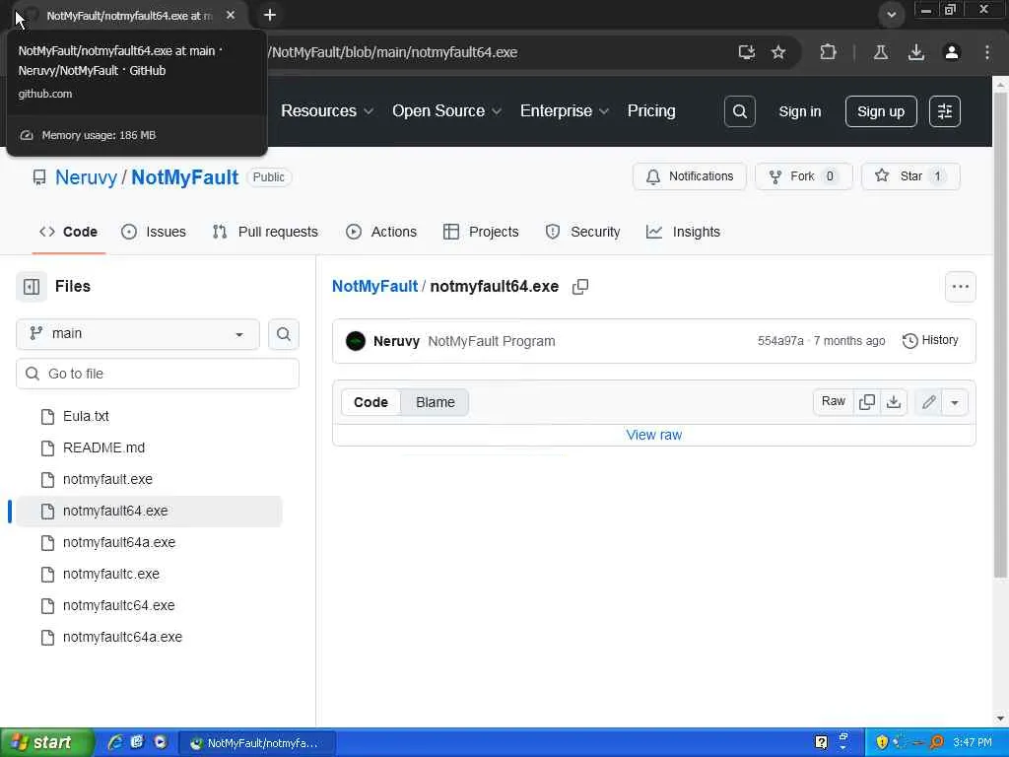The width and height of the screenshot is (1009, 757).
Task: Expand the Enterprise menu
Action: point(565,110)
